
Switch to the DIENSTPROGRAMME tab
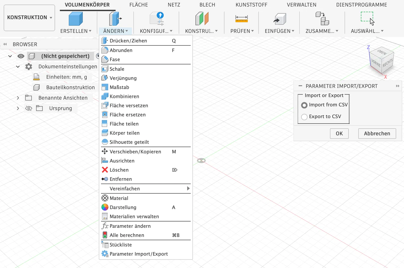coord(362,5)
